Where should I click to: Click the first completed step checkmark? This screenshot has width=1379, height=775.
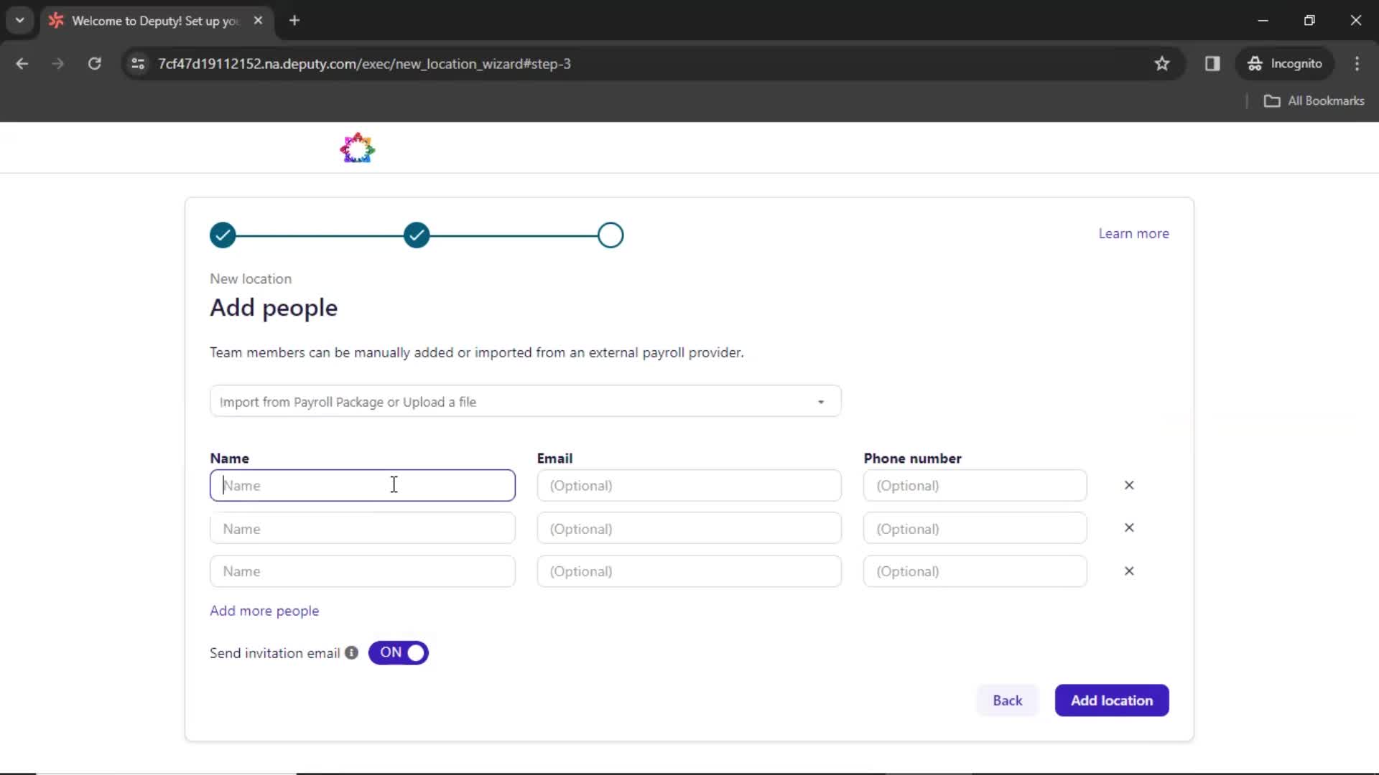(x=222, y=235)
